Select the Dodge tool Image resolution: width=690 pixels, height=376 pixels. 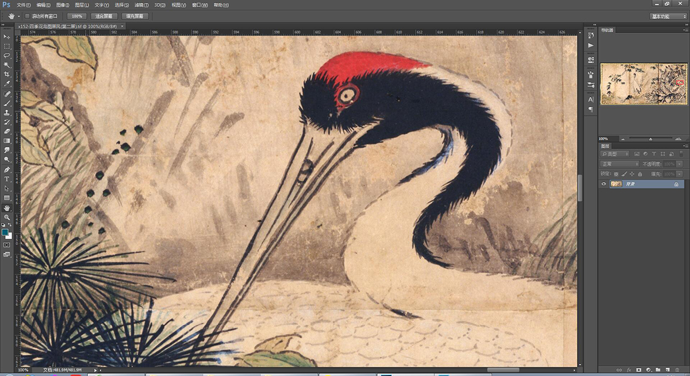click(x=7, y=159)
